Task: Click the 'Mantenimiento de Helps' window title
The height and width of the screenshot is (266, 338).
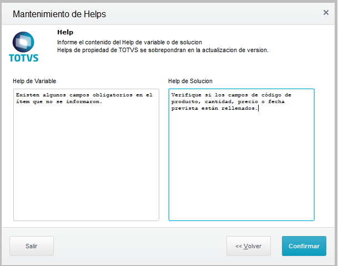Action: click(x=59, y=14)
